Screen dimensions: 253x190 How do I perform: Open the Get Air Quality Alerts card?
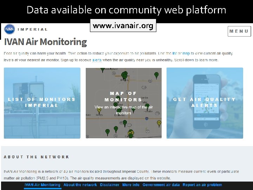point(205,103)
